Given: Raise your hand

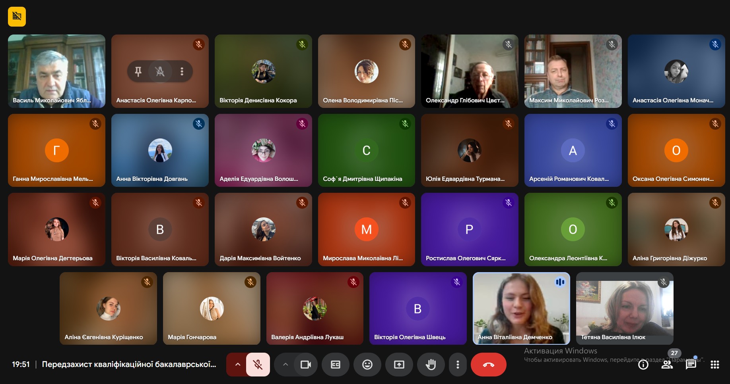Looking at the screenshot, I should (x=431, y=365).
